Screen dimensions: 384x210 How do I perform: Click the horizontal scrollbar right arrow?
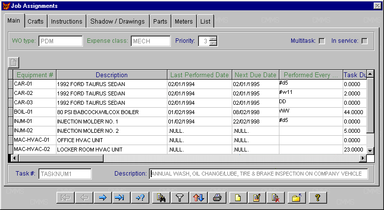click(363, 158)
